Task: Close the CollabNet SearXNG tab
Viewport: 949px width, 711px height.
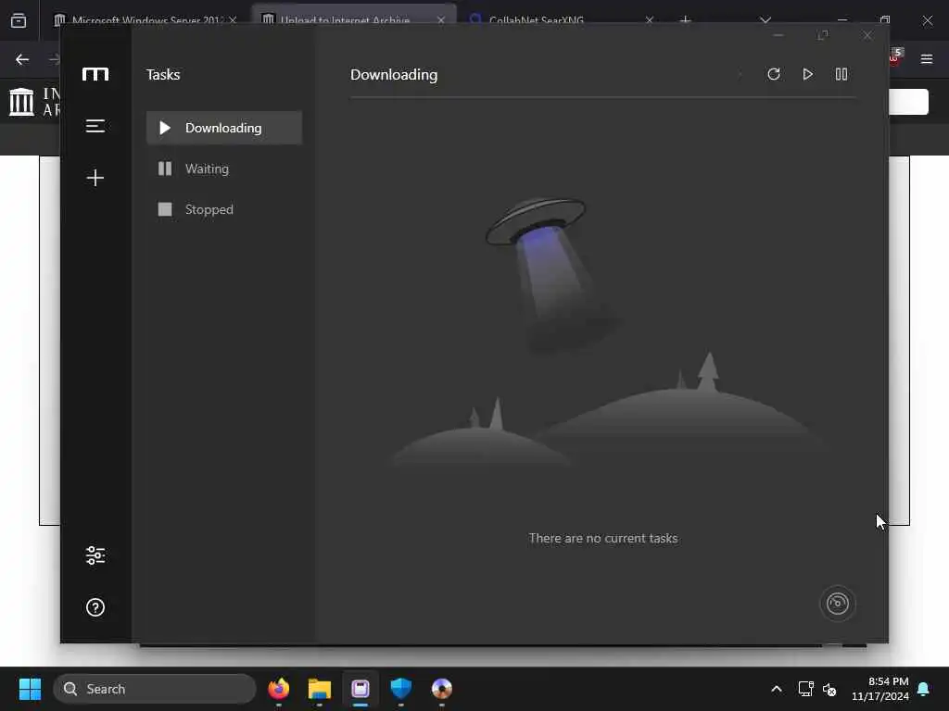Action: point(649,20)
